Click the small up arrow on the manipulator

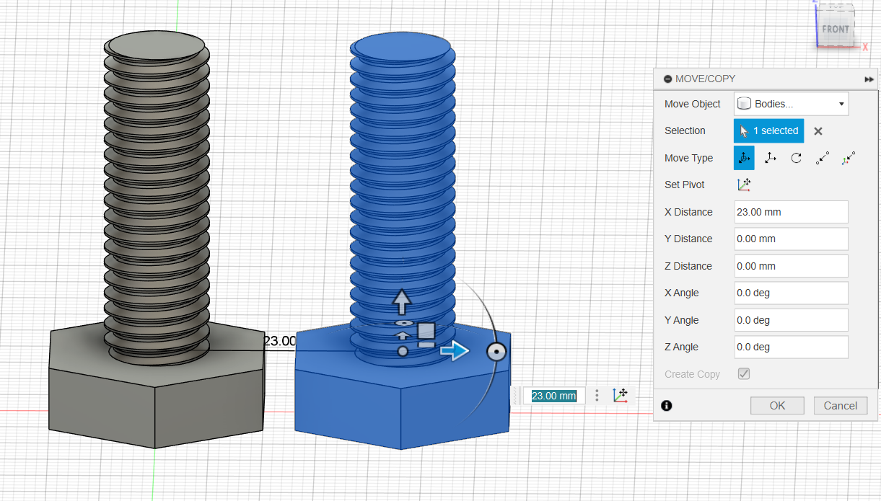[x=403, y=336]
